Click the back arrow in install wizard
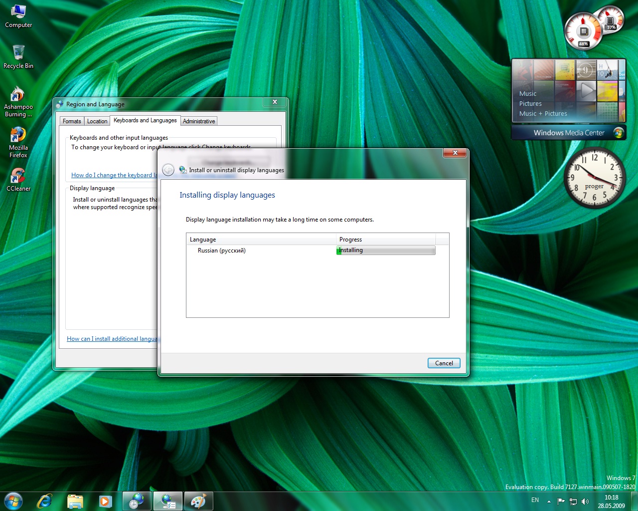 coord(168,170)
